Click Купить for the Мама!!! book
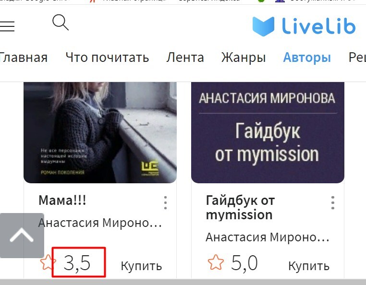Image resolution: width=366 pixels, height=285 pixels. pos(141,266)
